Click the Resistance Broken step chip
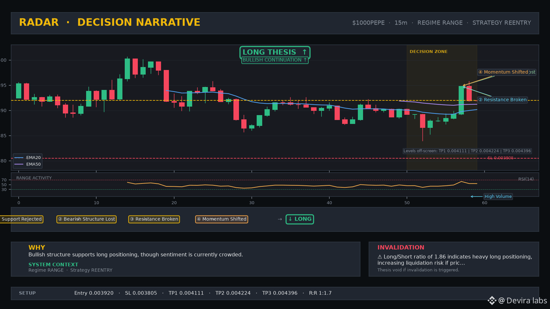Screen dimensions: 550x309 [x=154, y=219]
